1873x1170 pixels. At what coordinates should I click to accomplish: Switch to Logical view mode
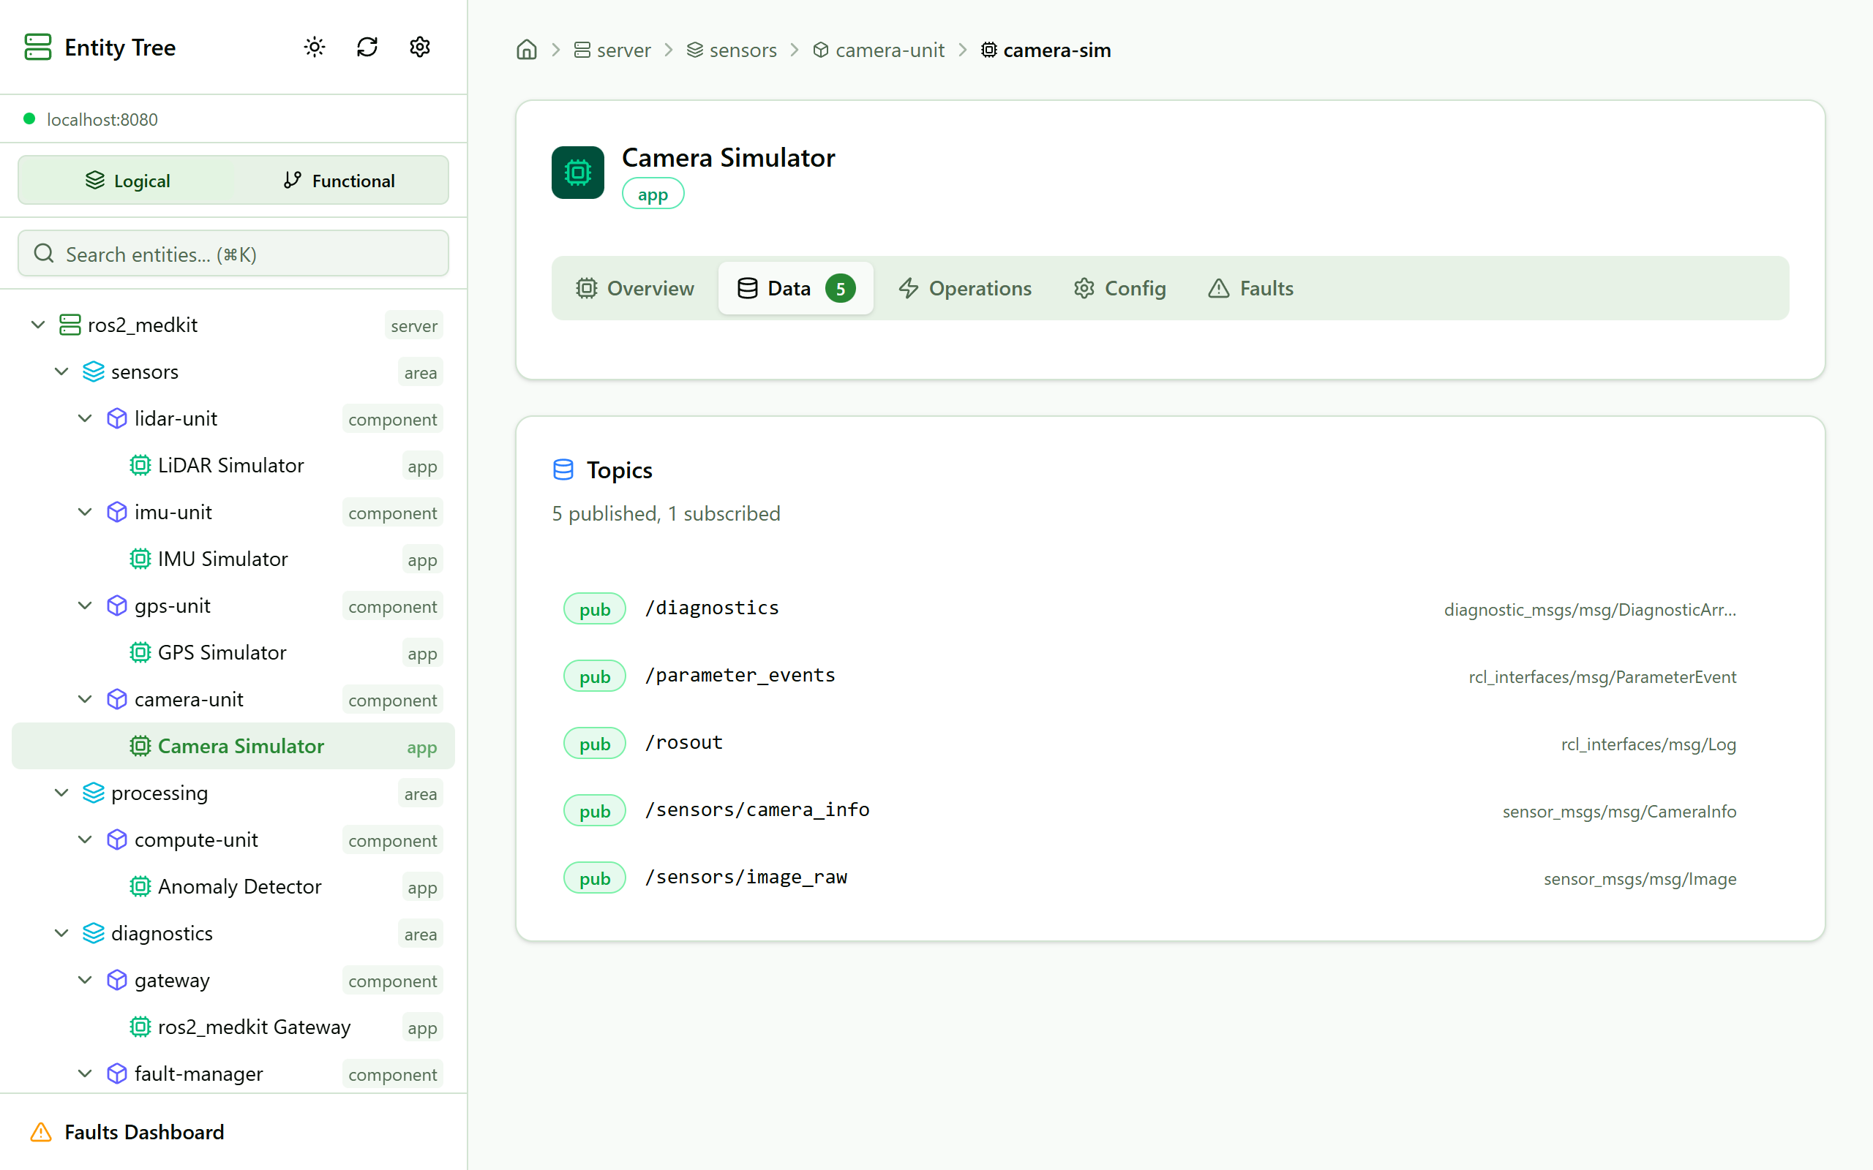(127, 181)
